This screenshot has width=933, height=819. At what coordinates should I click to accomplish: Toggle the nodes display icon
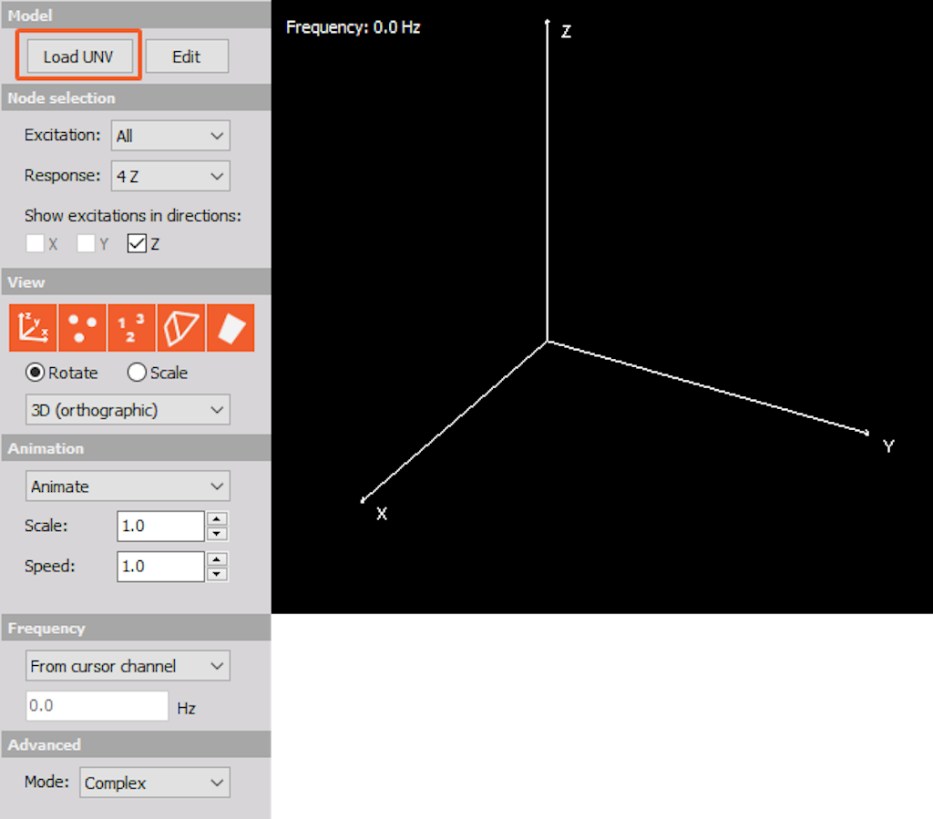(x=82, y=328)
